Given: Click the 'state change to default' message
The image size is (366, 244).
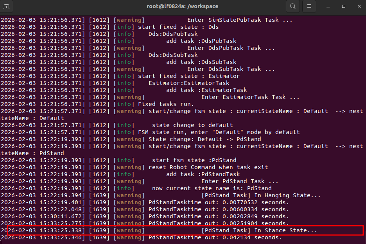Looking at the screenshot, I should (x=192, y=125).
